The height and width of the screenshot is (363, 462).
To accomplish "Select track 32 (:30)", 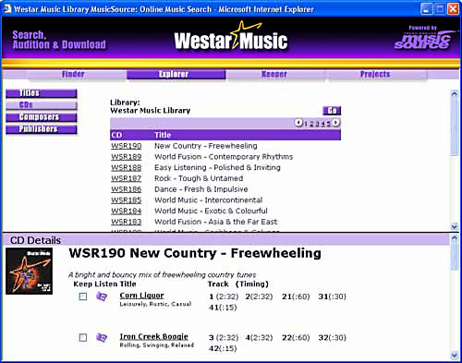I will click(x=332, y=338).
